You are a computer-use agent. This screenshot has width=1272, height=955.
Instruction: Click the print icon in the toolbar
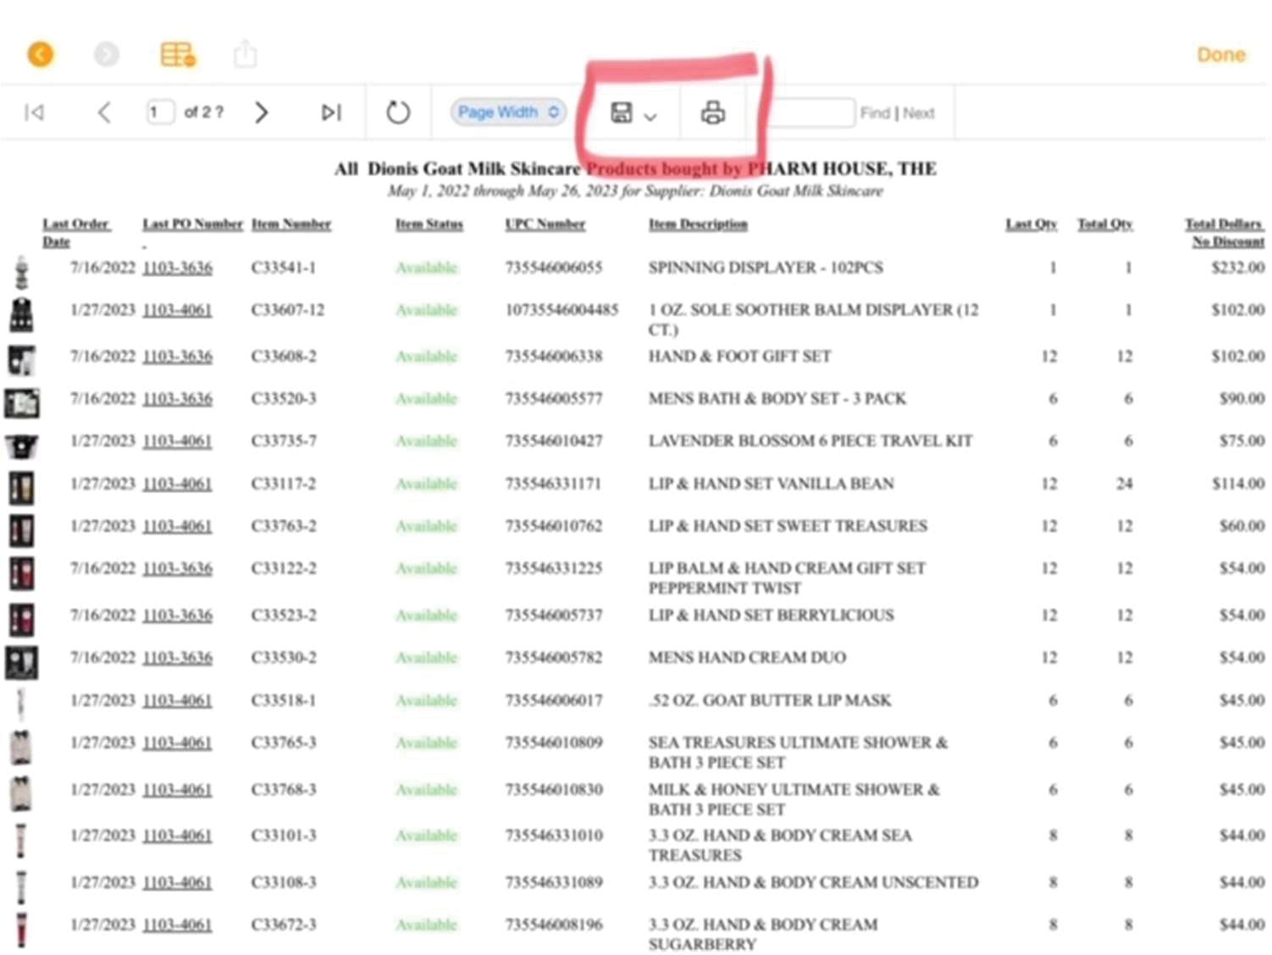coord(713,112)
